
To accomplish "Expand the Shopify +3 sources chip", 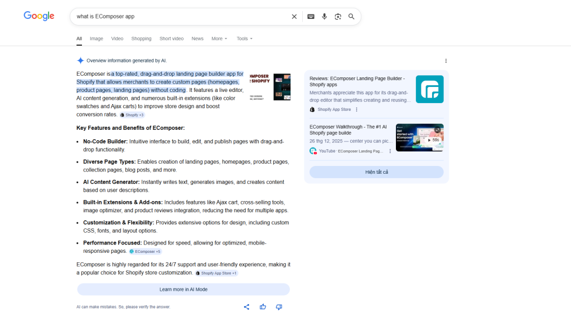I will tap(132, 115).
